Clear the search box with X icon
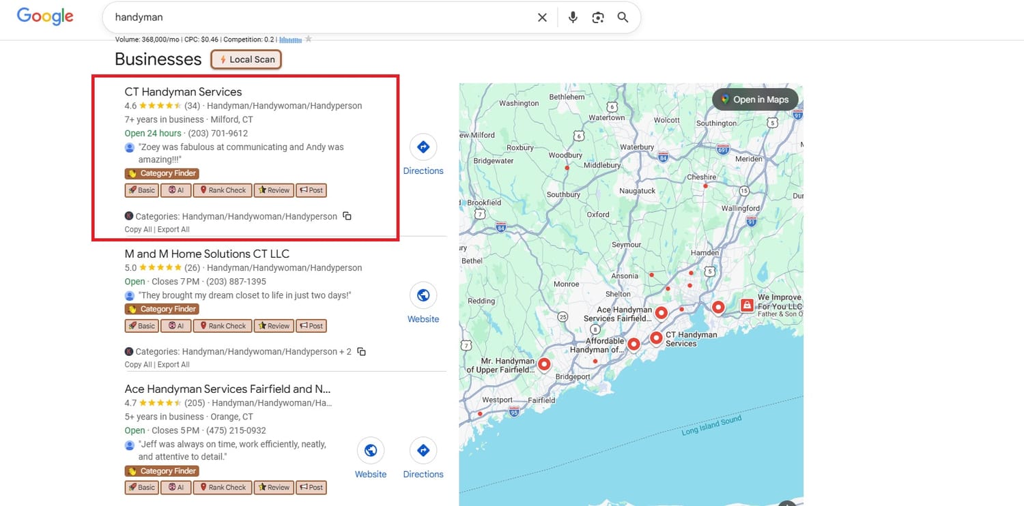The width and height of the screenshot is (1024, 506). pos(542,17)
